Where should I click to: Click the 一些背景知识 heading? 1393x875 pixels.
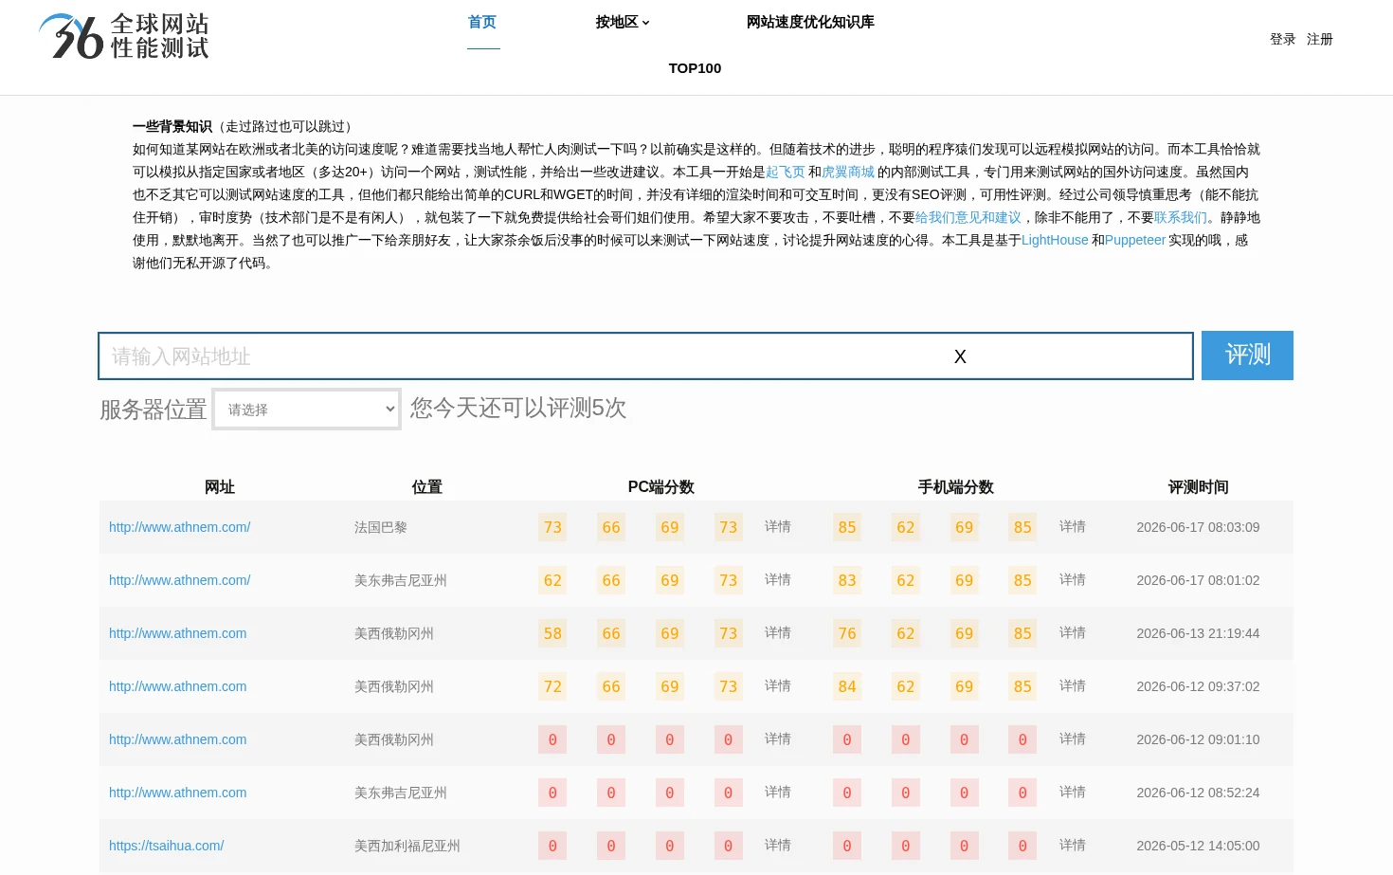coord(172,126)
